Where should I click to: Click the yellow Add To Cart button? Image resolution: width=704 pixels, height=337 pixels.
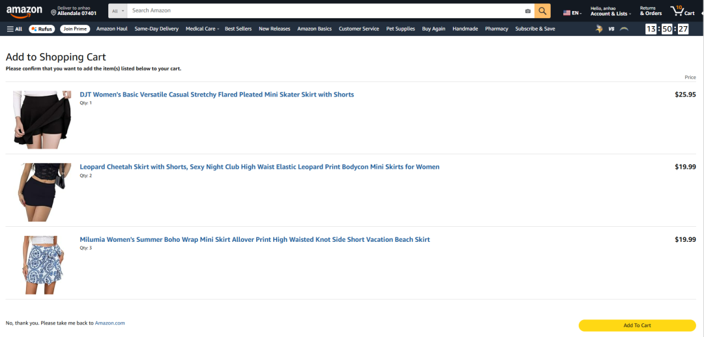coord(637,325)
